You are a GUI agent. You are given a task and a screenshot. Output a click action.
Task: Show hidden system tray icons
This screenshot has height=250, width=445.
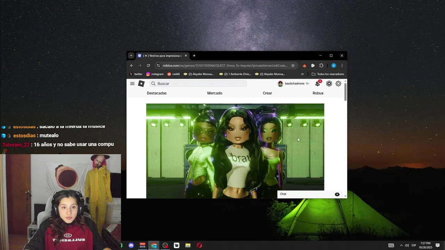[x=401, y=245]
